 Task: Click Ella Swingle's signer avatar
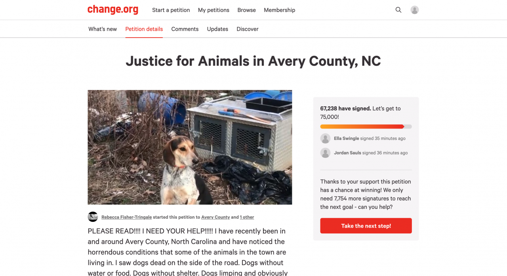[x=325, y=138]
